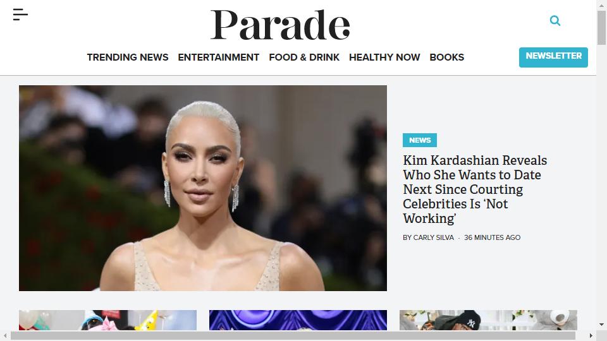Image resolution: width=607 pixels, height=341 pixels.
Task: Open the party hats article thumbnail
Action: click(107, 320)
